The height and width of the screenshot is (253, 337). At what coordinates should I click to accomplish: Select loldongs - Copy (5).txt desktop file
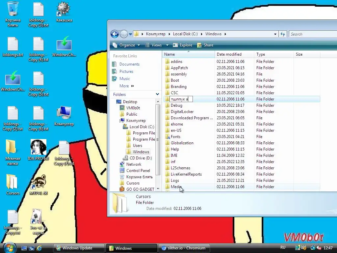[x=39, y=84]
